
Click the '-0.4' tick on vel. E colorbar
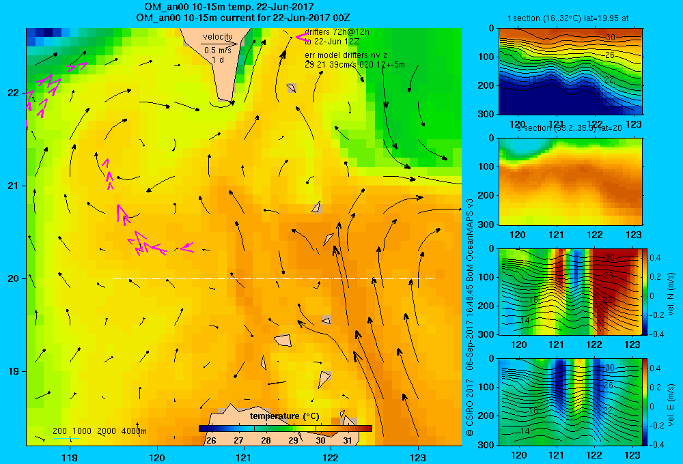click(656, 444)
